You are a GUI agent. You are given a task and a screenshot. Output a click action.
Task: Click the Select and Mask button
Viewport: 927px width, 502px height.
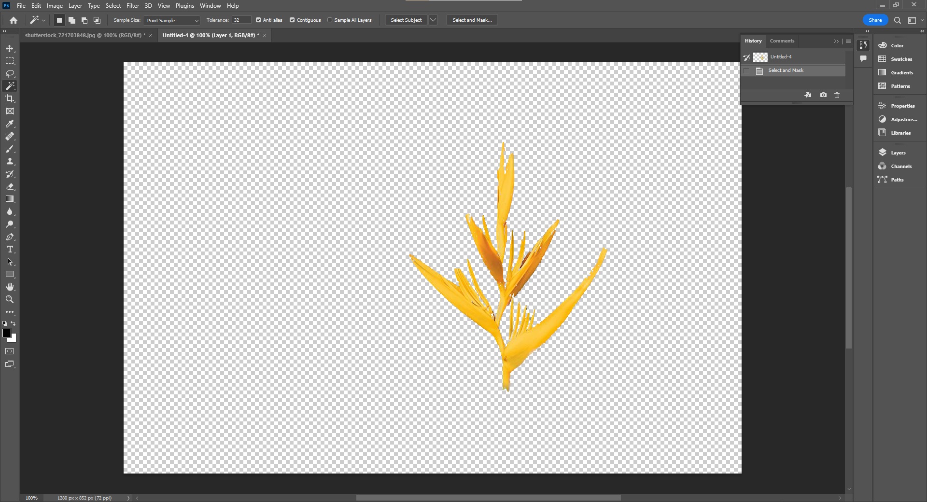click(472, 20)
